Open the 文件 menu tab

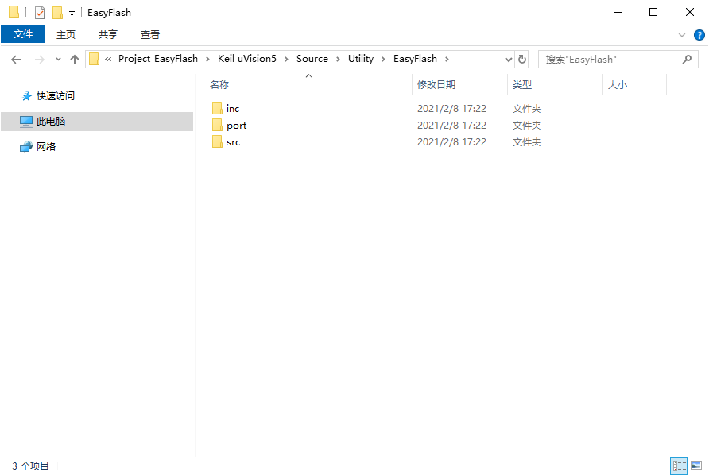tap(23, 34)
